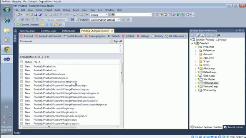Image resolution: width=246 pixels, height=138 pixels.
Task: Open Git Settings button
Action: 143,36
